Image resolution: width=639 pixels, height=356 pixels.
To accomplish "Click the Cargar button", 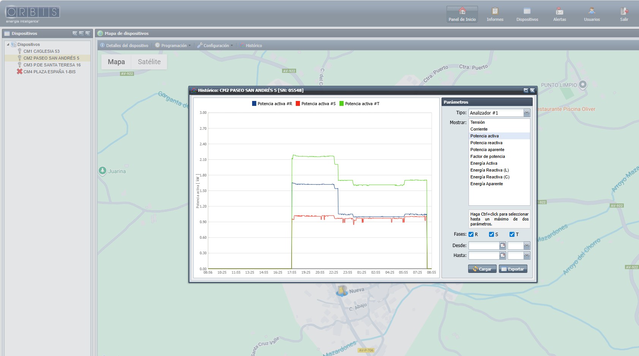I will [482, 269].
